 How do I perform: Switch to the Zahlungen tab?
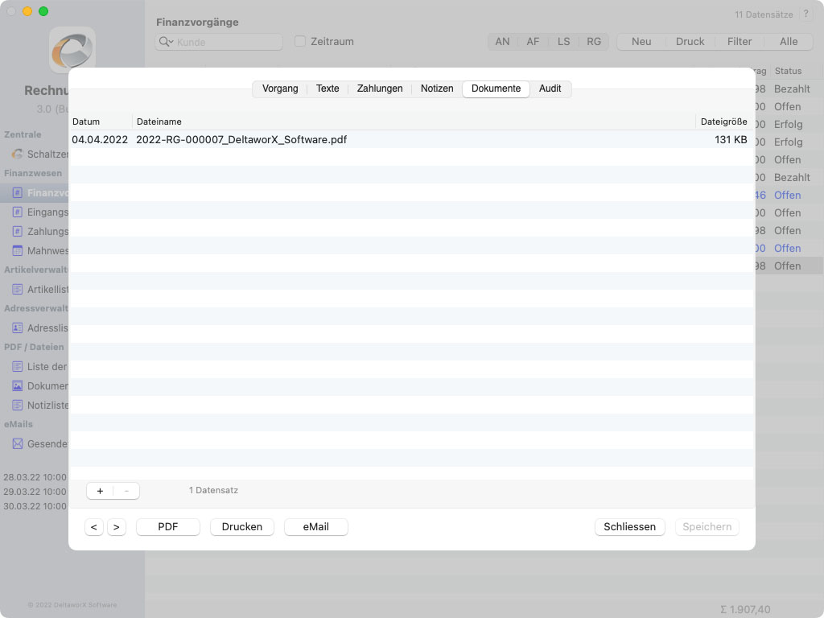[x=380, y=89]
